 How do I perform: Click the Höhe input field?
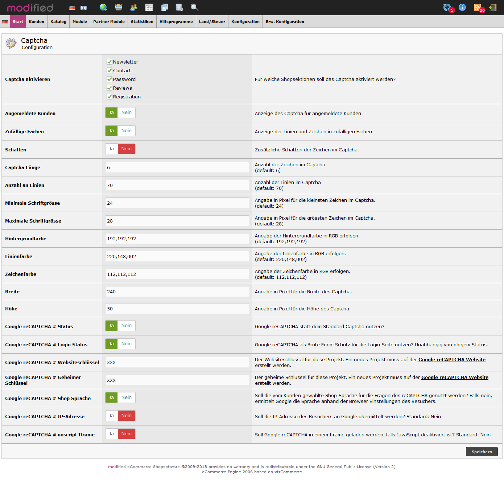click(177, 309)
